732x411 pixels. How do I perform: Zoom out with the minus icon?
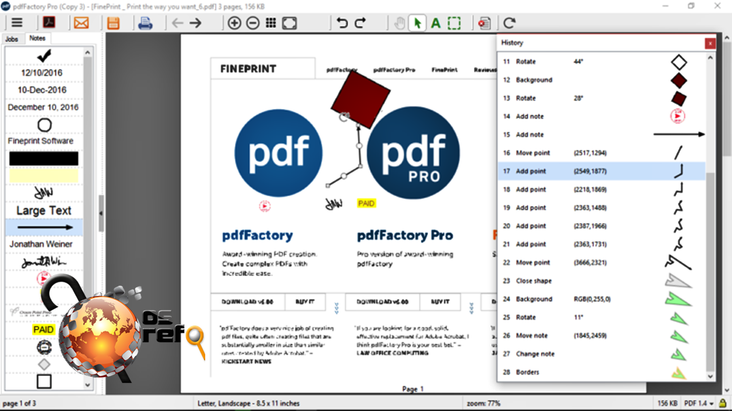pos(252,23)
